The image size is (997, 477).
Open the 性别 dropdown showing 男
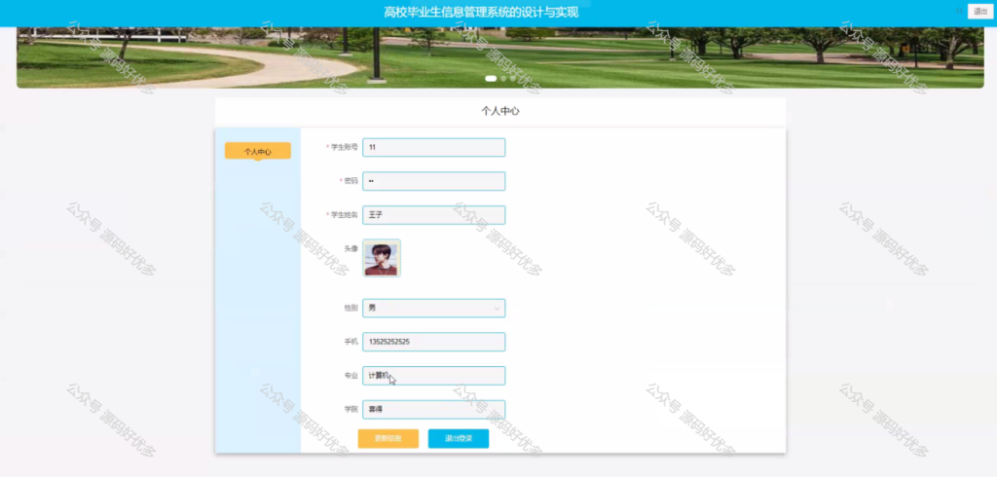click(x=433, y=309)
